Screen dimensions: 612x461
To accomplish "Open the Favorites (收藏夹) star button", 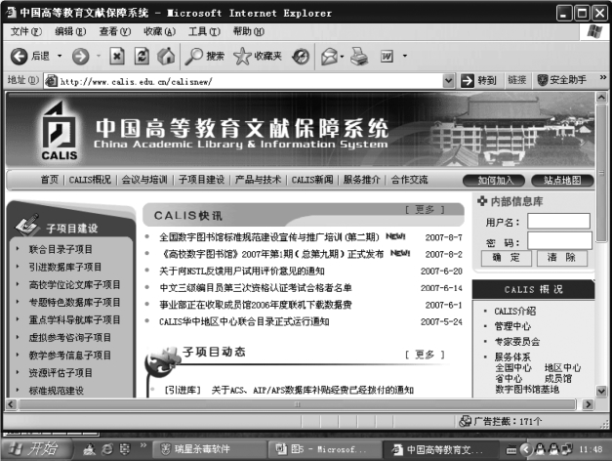I will [x=258, y=57].
